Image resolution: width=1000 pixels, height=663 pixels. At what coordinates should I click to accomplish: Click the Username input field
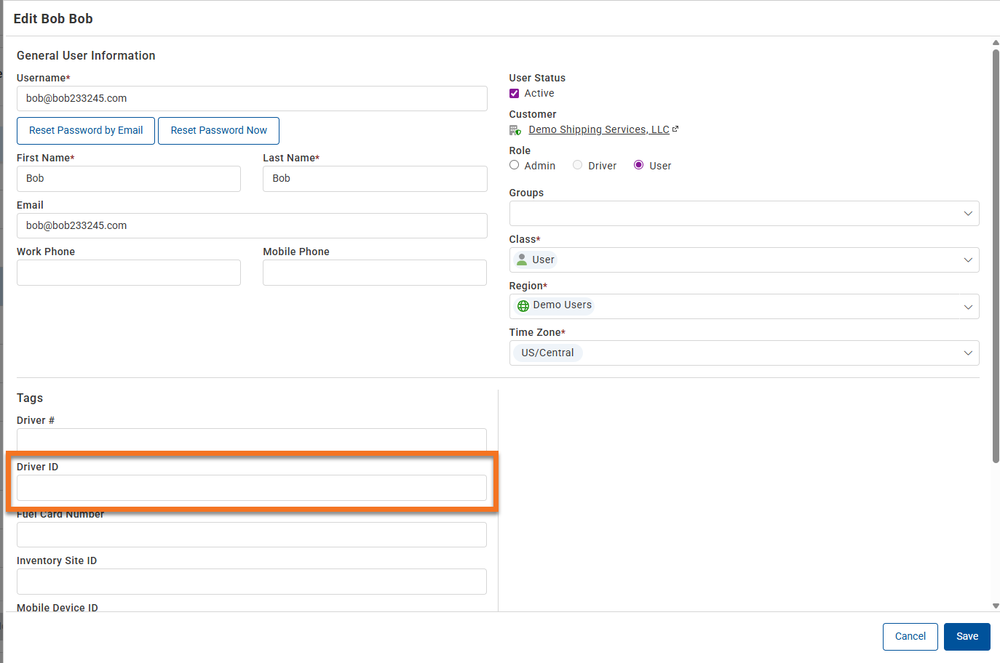point(252,99)
